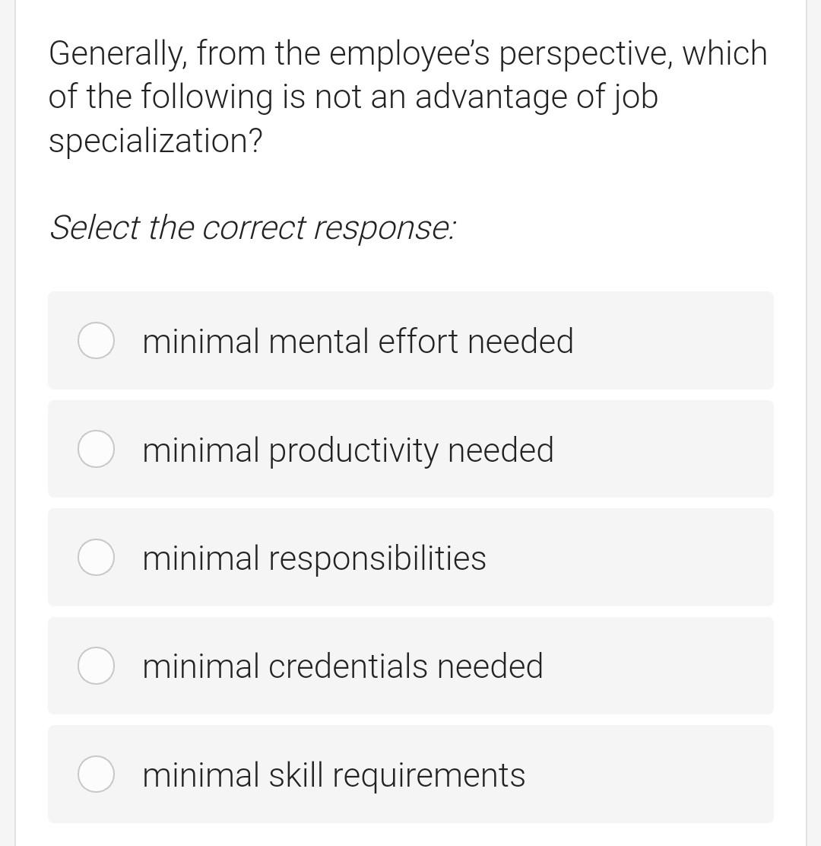Click the question text about job specialization
The width and height of the screenshot is (821, 846).
408,97
